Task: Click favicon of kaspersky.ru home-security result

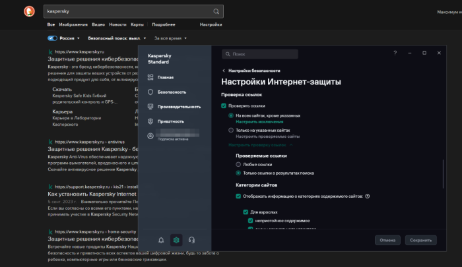Action: pos(50,231)
